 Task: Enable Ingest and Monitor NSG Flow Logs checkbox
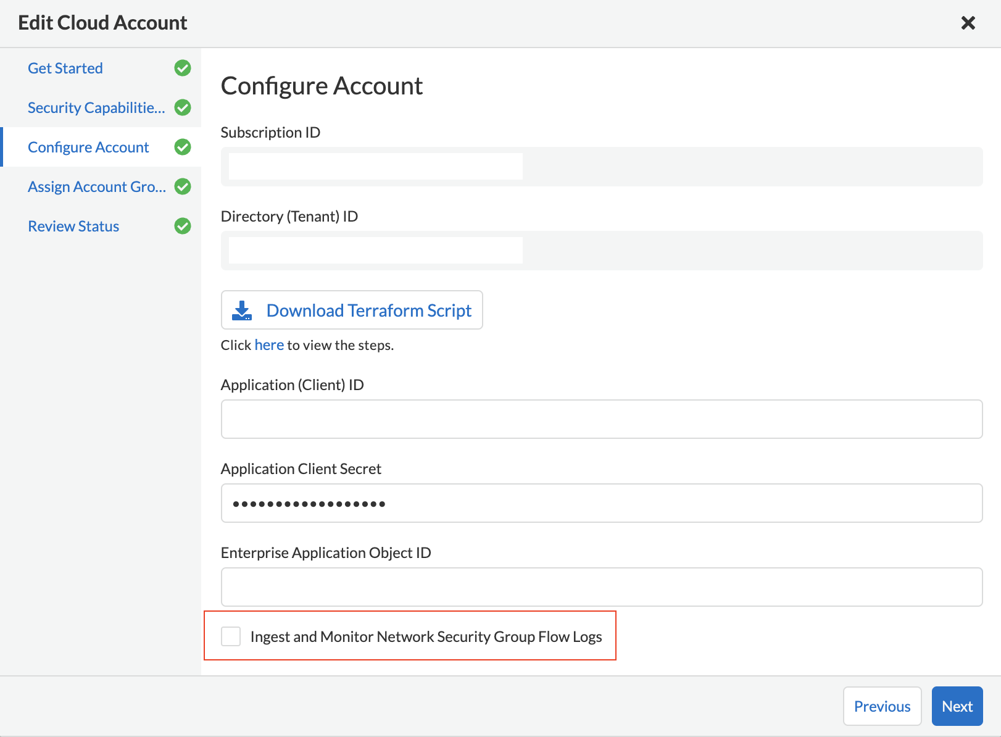click(231, 636)
